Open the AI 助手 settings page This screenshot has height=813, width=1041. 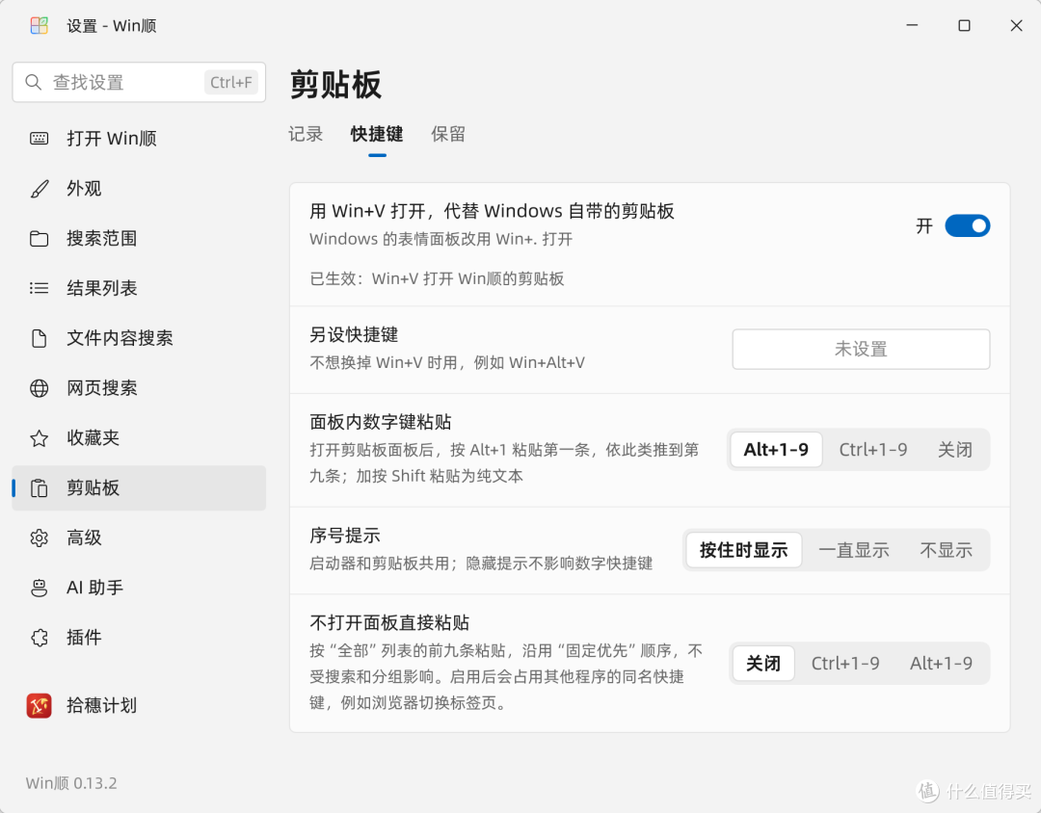click(139, 588)
